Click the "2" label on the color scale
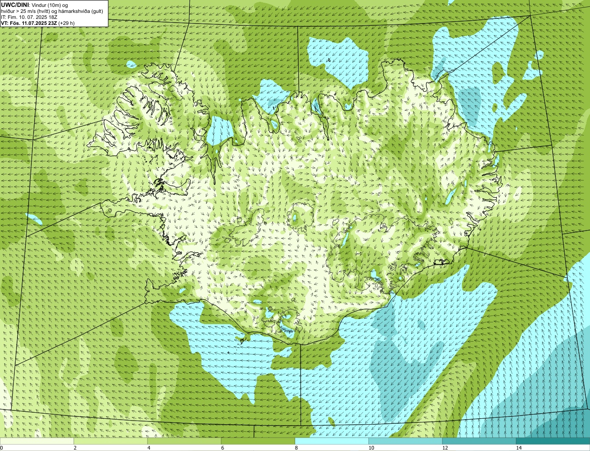 (x=74, y=448)
